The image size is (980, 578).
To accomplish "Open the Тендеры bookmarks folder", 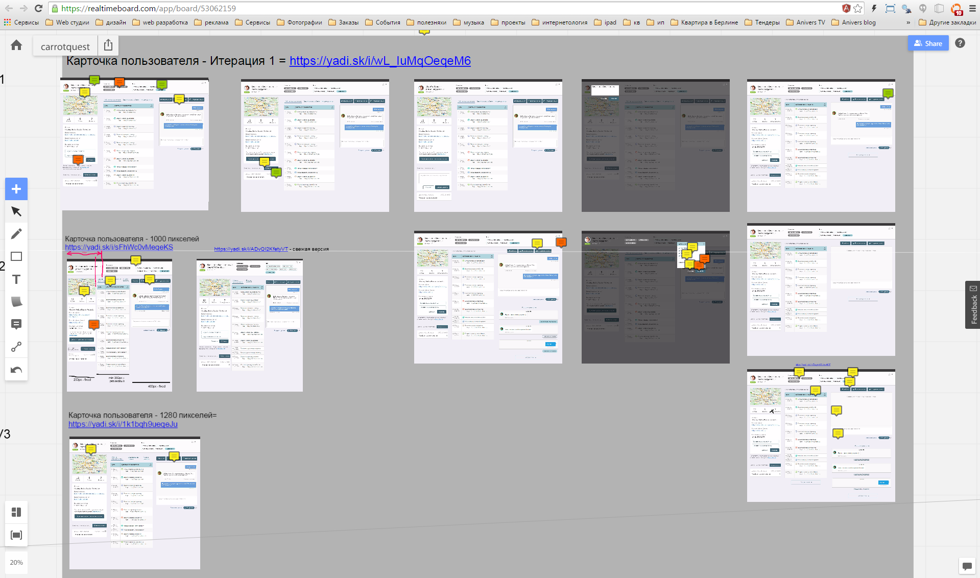I will pyautogui.click(x=762, y=22).
